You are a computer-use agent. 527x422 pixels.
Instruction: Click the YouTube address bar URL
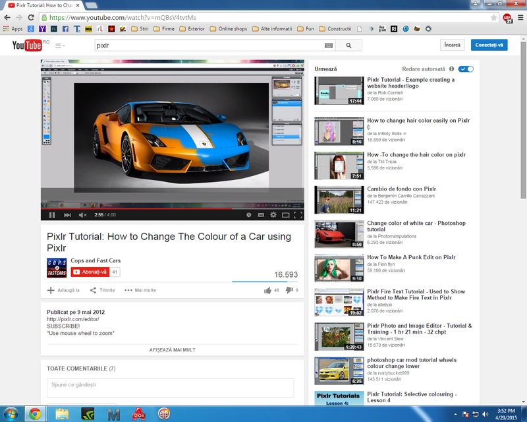[x=123, y=18]
